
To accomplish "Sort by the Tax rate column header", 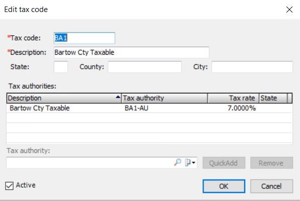I will tap(234, 98).
